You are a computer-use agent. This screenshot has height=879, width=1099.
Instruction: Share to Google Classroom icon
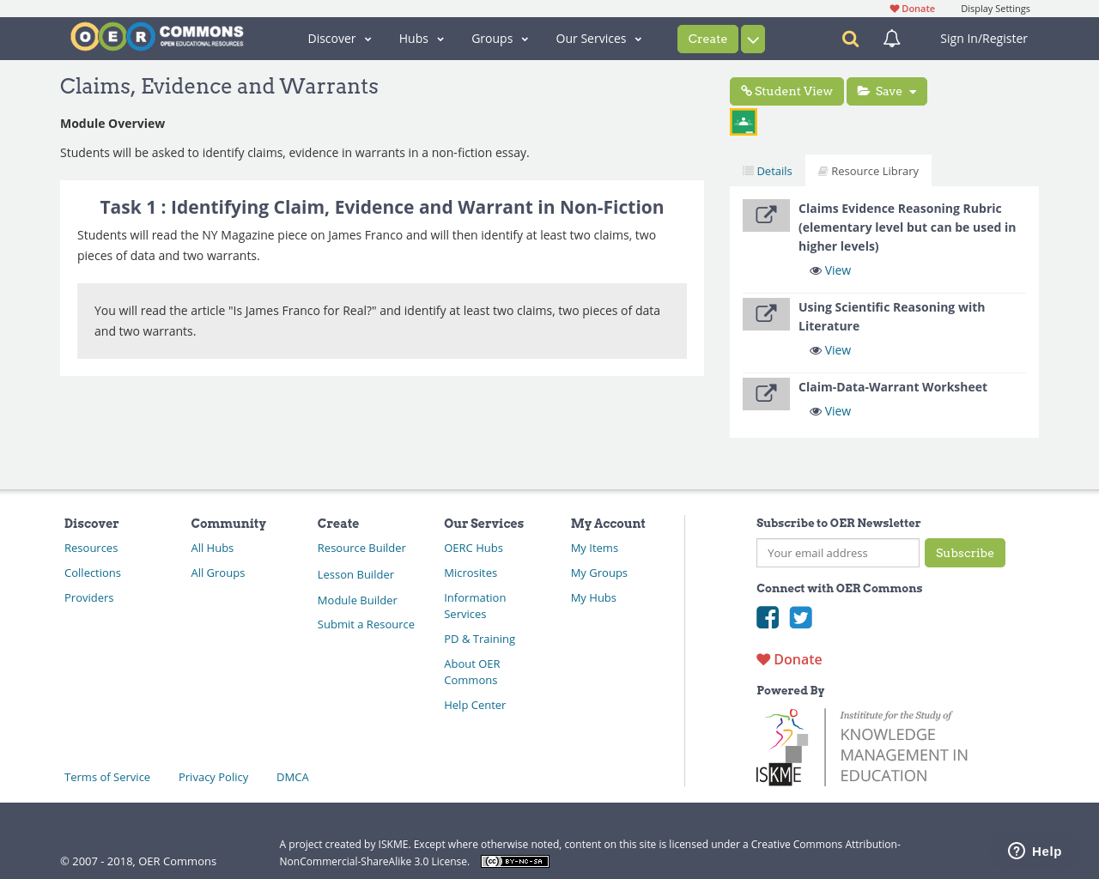click(x=744, y=122)
